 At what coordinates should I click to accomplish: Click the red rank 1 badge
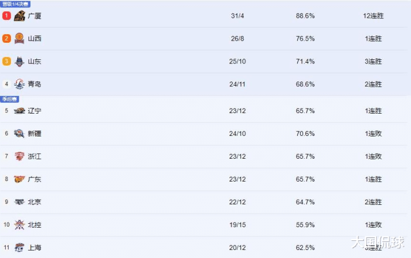[x=6, y=16]
